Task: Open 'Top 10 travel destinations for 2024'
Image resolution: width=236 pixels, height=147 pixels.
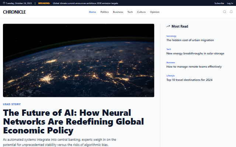Action: coord(189,80)
